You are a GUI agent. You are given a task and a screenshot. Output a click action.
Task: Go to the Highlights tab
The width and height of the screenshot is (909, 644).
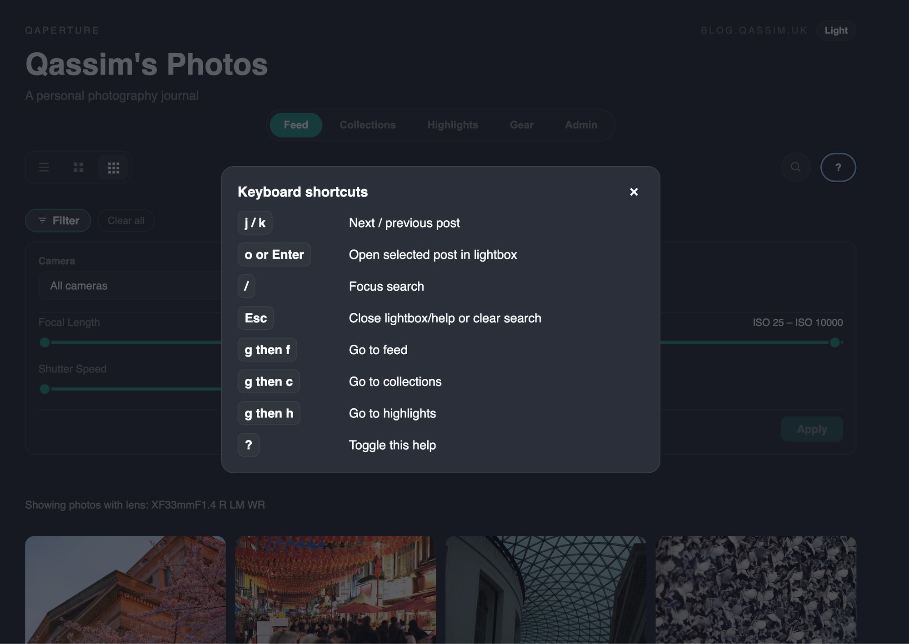coord(452,125)
